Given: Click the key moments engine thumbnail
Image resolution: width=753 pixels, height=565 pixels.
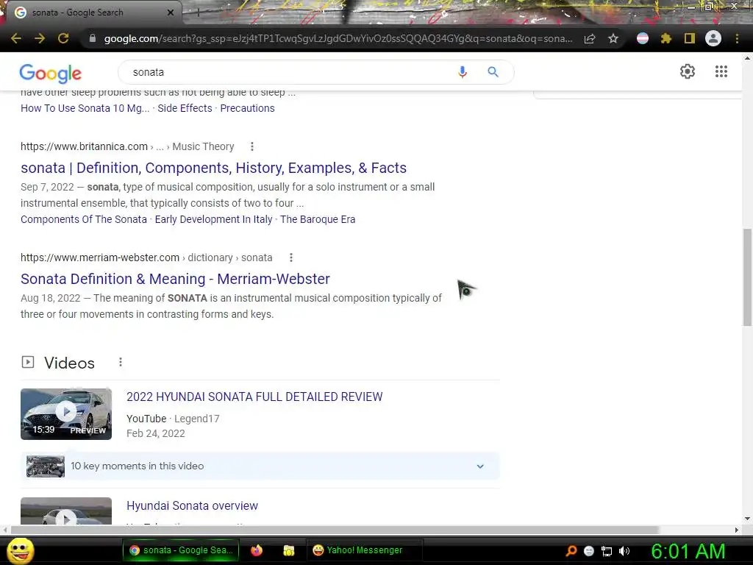Looking at the screenshot, I should tap(46, 466).
